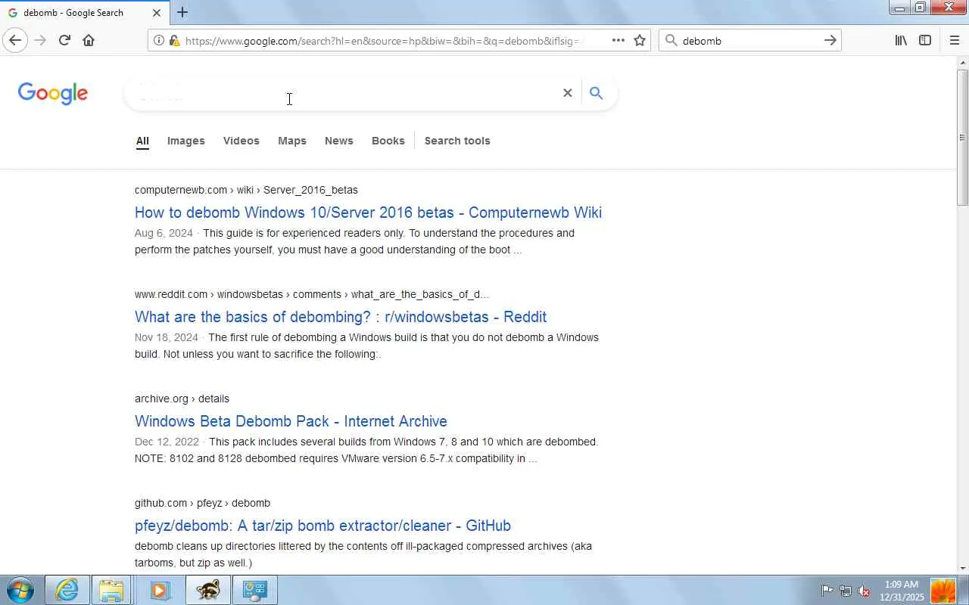The width and height of the screenshot is (969, 605).
Task: Open a new browser tab
Action: (x=182, y=12)
